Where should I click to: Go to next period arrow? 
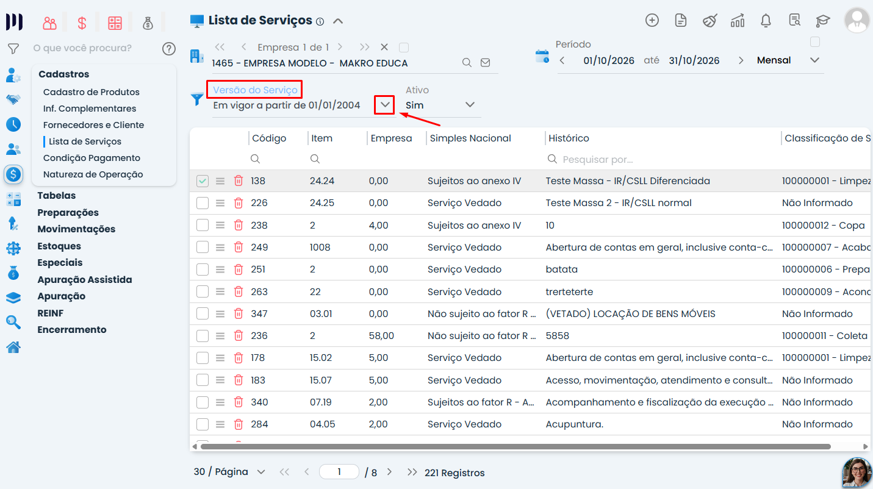point(741,60)
